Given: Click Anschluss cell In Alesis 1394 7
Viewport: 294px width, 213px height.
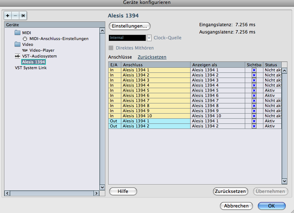Looking at the screenshot, I should click(156, 100).
